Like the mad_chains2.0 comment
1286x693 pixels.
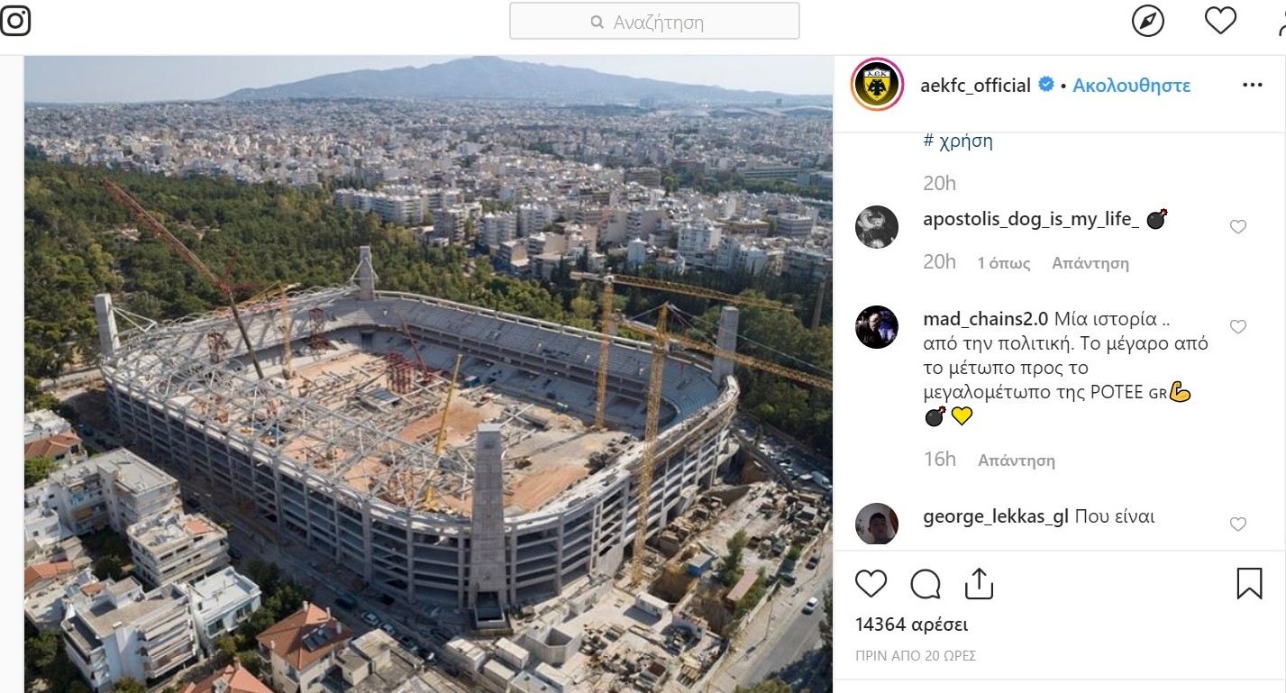pos(1238,327)
